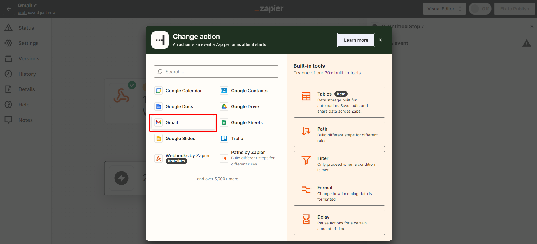Open the Visual Editor dropdown
The height and width of the screenshot is (244, 537).
[444, 9]
